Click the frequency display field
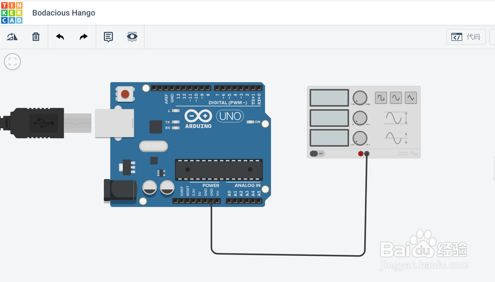The height and width of the screenshot is (282, 495). coord(329,98)
